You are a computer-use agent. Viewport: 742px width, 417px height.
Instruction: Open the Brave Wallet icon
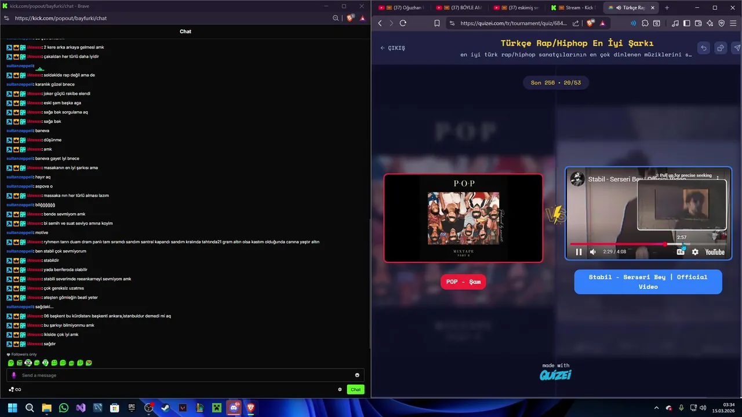tap(699, 23)
